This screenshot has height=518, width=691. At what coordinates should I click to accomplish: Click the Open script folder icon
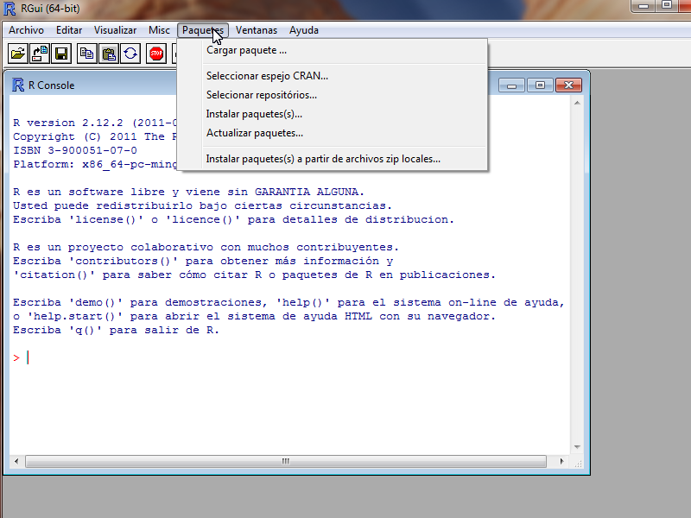[x=18, y=54]
